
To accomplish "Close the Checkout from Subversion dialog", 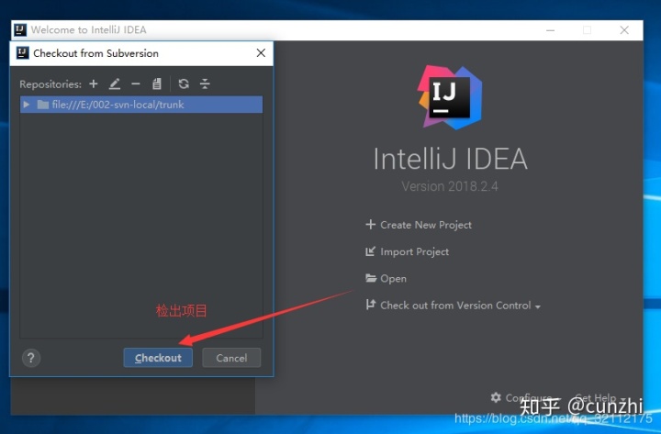I will (261, 52).
